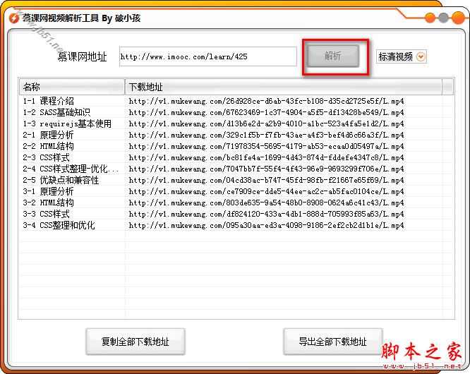Click download URL starting d13b6e2d

[267, 123]
